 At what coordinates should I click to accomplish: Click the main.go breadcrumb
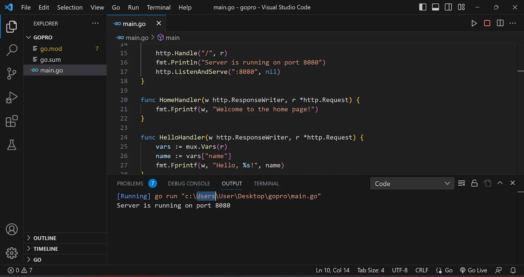coord(133,38)
